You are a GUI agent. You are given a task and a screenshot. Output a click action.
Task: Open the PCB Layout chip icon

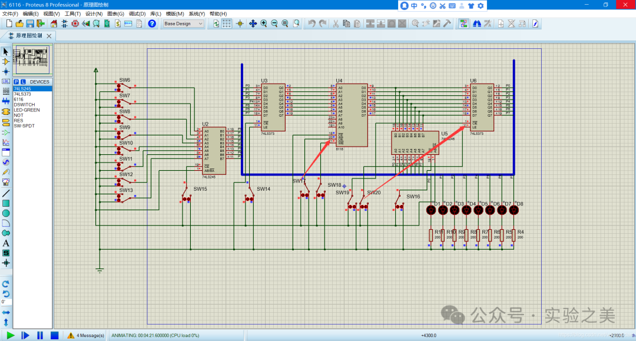pyautogui.click(x=75, y=24)
